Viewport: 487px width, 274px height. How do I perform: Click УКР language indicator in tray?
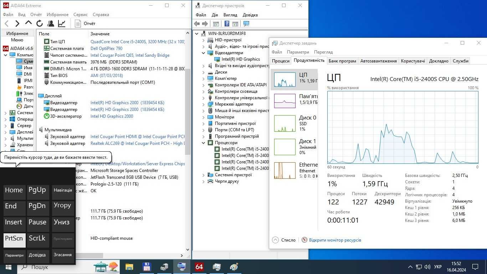tap(438, 267)
